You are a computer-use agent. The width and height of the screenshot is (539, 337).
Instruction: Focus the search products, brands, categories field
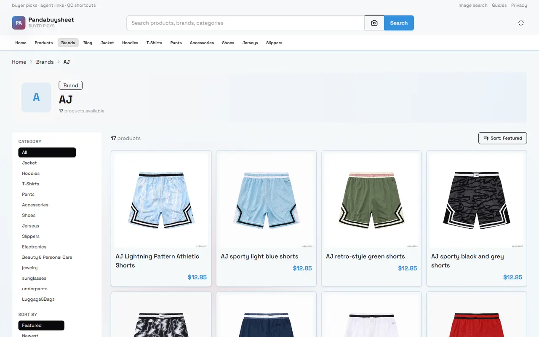(x=245, y=23)
